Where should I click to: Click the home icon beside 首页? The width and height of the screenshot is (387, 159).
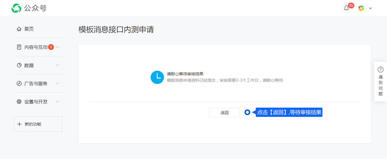tap(19, 29)
